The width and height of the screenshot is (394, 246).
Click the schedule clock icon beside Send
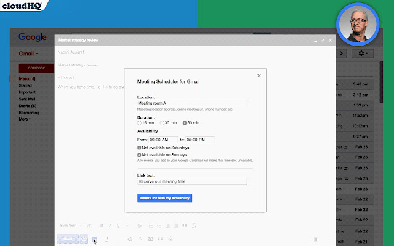[84, 238]
